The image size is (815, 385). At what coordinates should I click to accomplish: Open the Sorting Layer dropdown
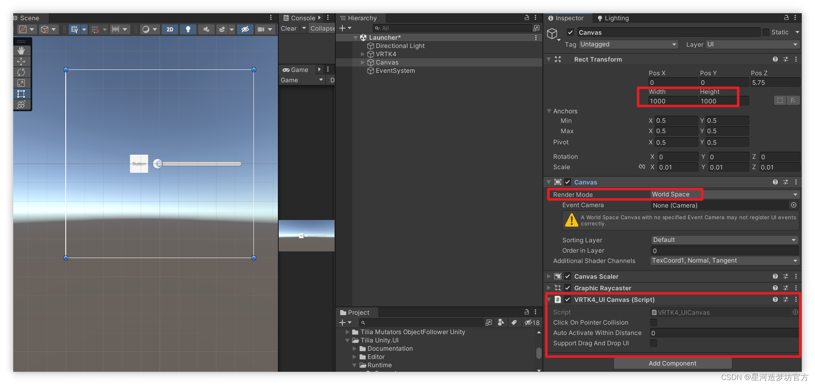(x=725, y=240)
